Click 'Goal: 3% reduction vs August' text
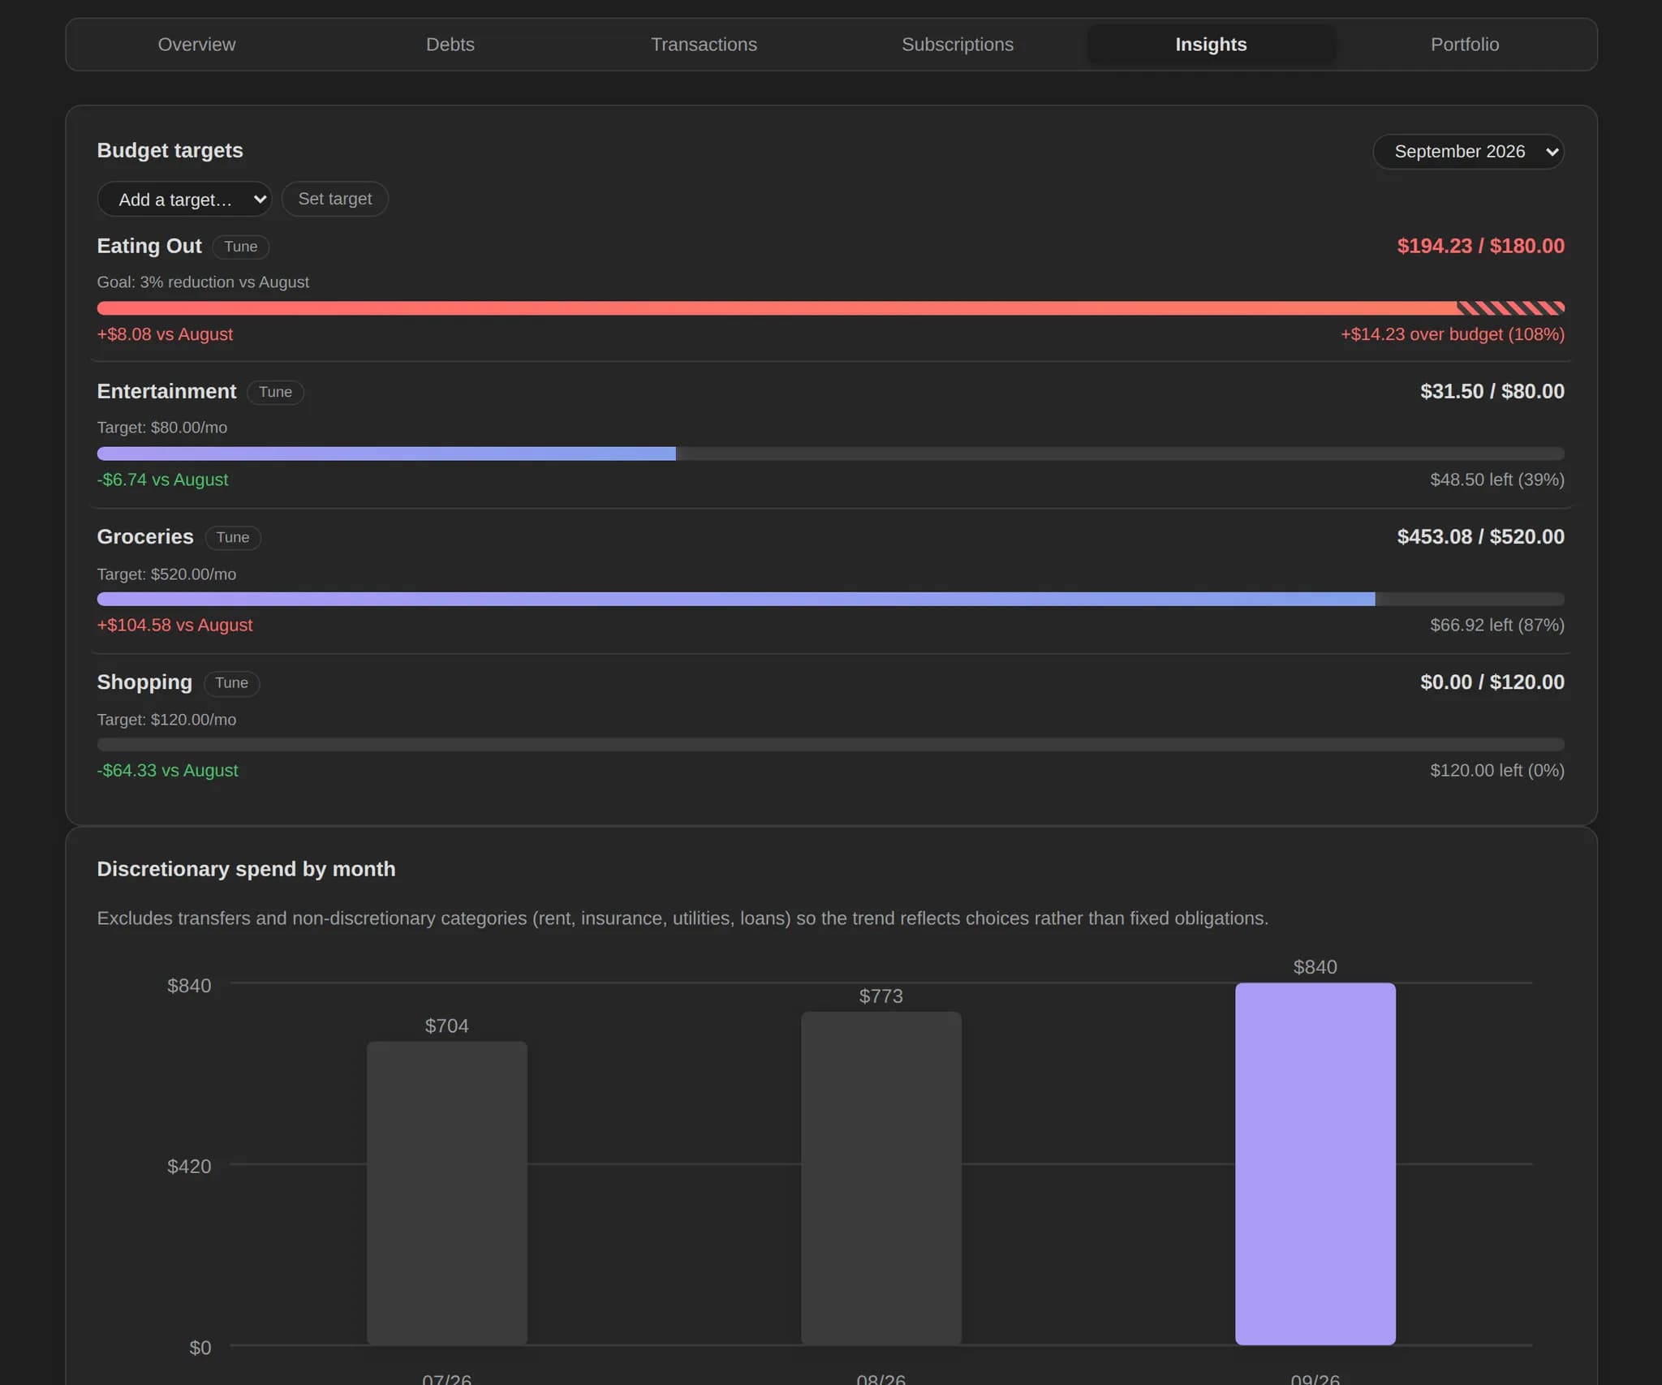Screen dimensions: 1662x1385 [x=203, y=282]
